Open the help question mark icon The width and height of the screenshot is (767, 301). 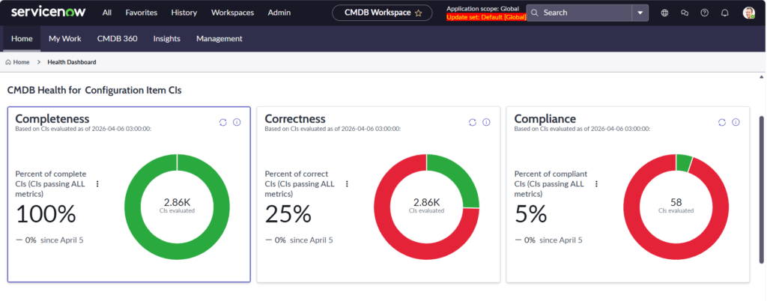tap(704, 13)
